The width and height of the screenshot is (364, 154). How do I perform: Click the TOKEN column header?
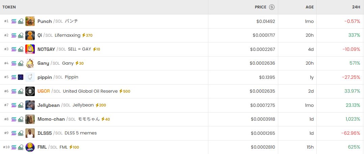click(x=9, y=7)
